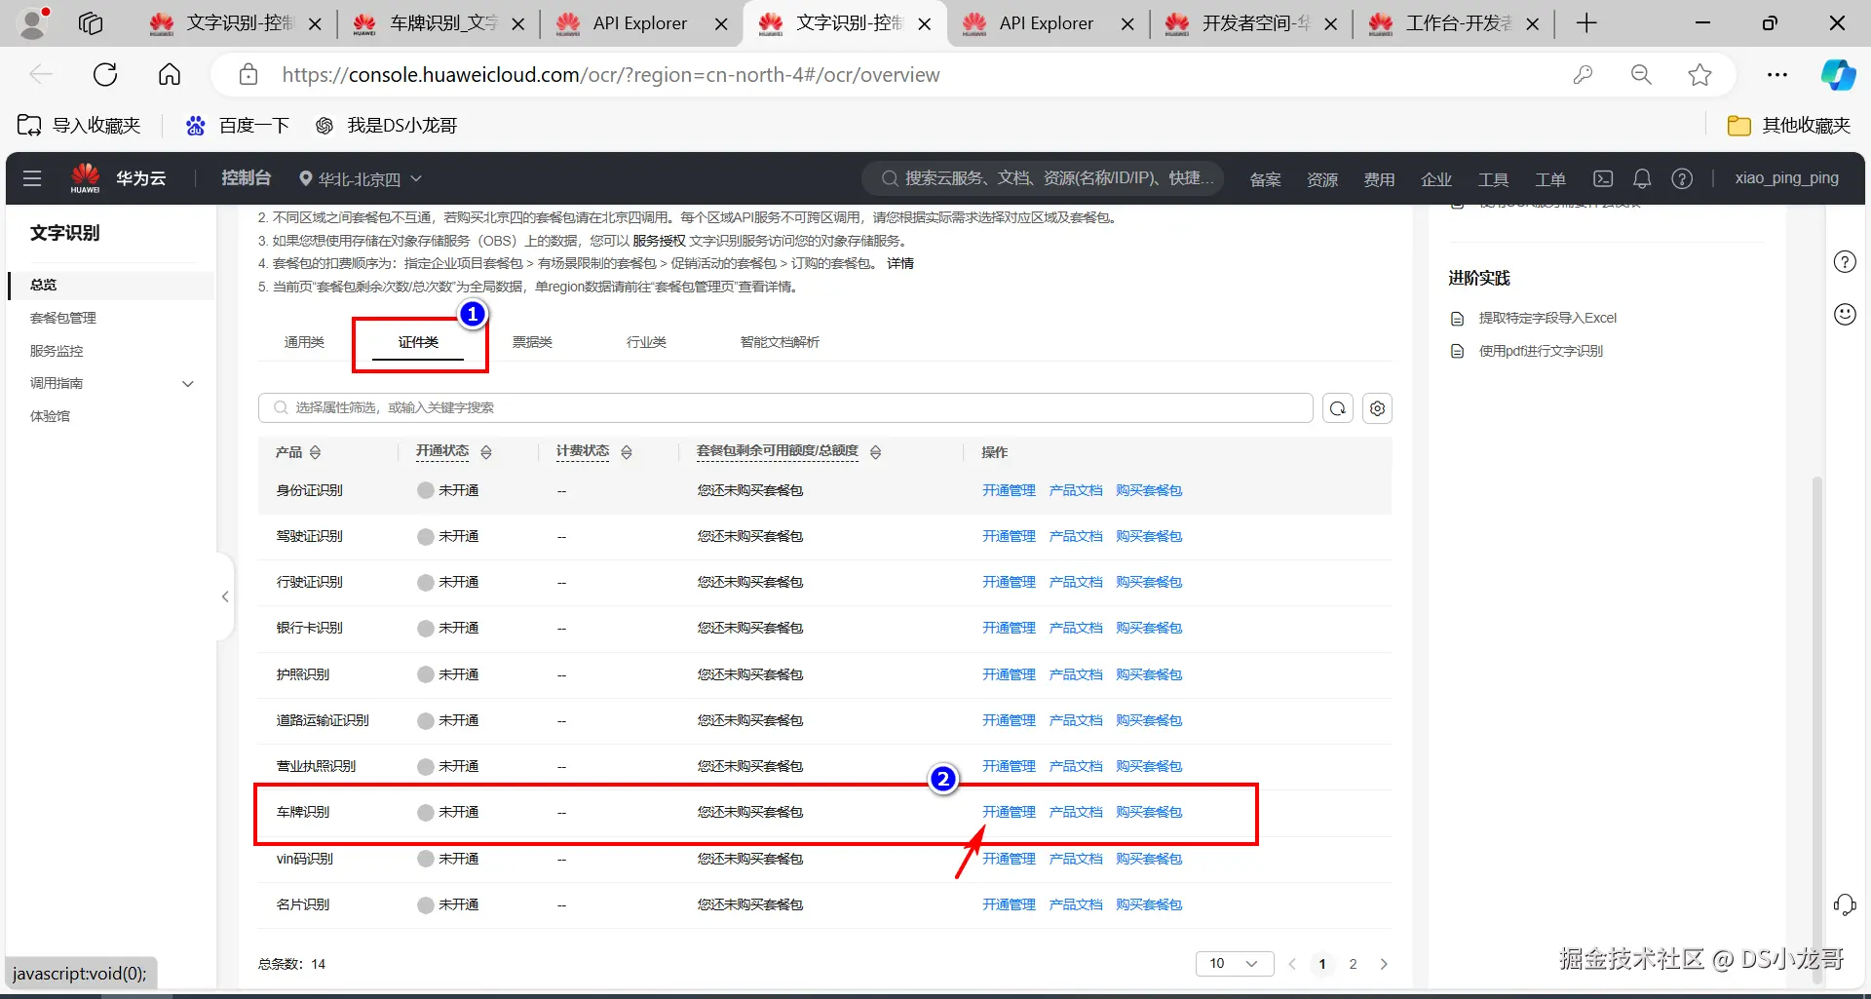The height and width of the screenshot is (999, 1871).
Task: Switch to the 票据类 tab
Action: coord(532,342)
